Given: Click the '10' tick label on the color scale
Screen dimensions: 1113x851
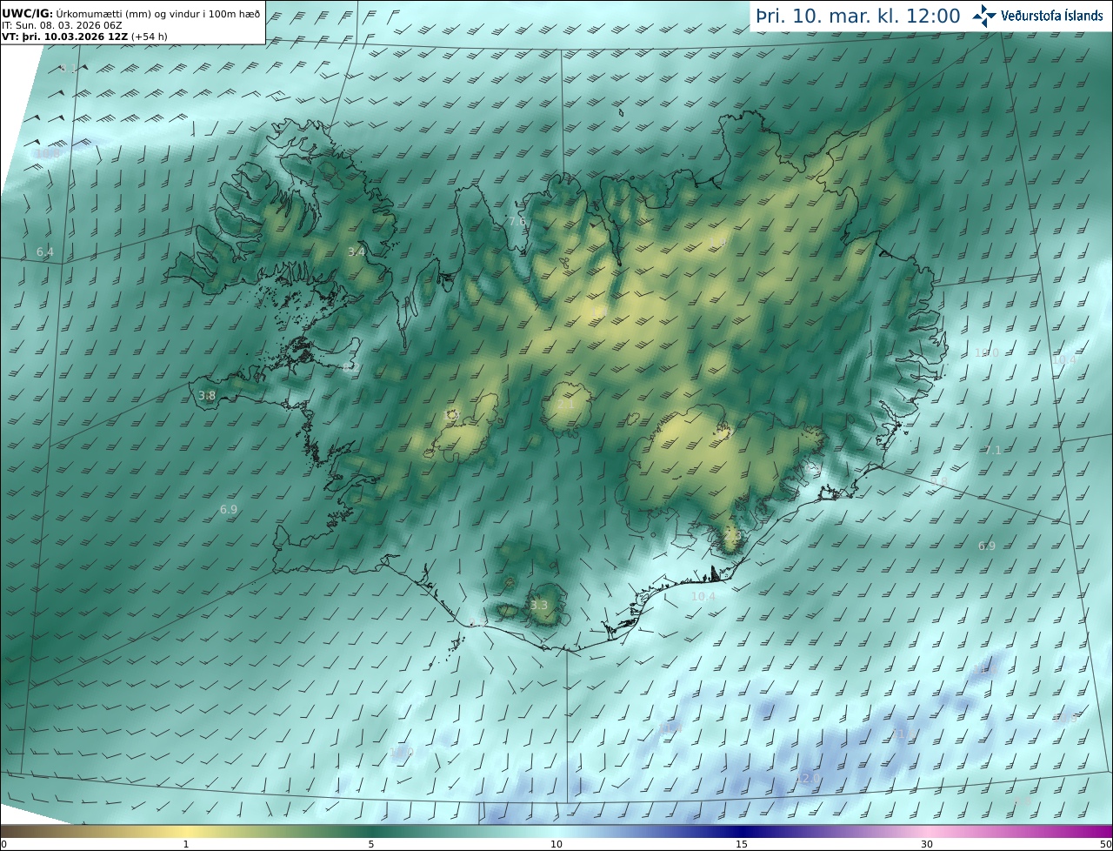Looking at the screenshot, I should 556,844.
